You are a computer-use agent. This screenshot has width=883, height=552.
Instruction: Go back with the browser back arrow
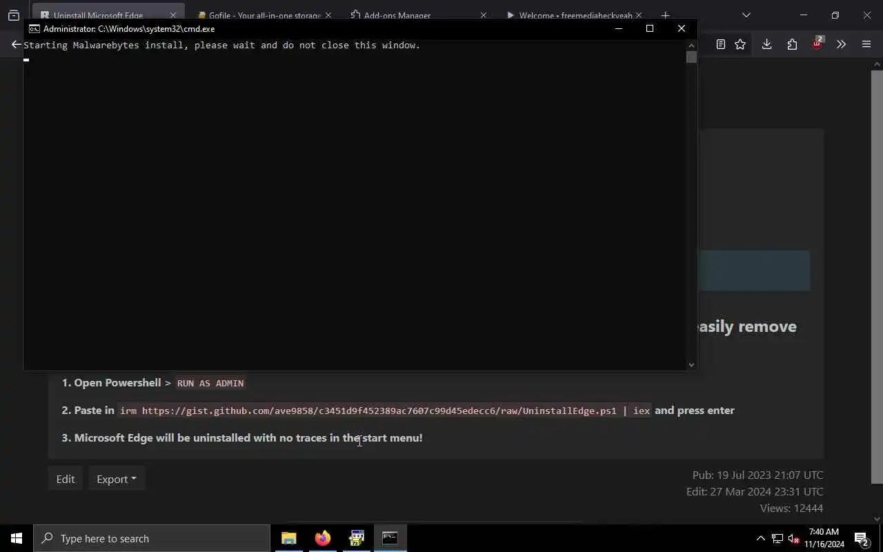click(x=16, y=44)
